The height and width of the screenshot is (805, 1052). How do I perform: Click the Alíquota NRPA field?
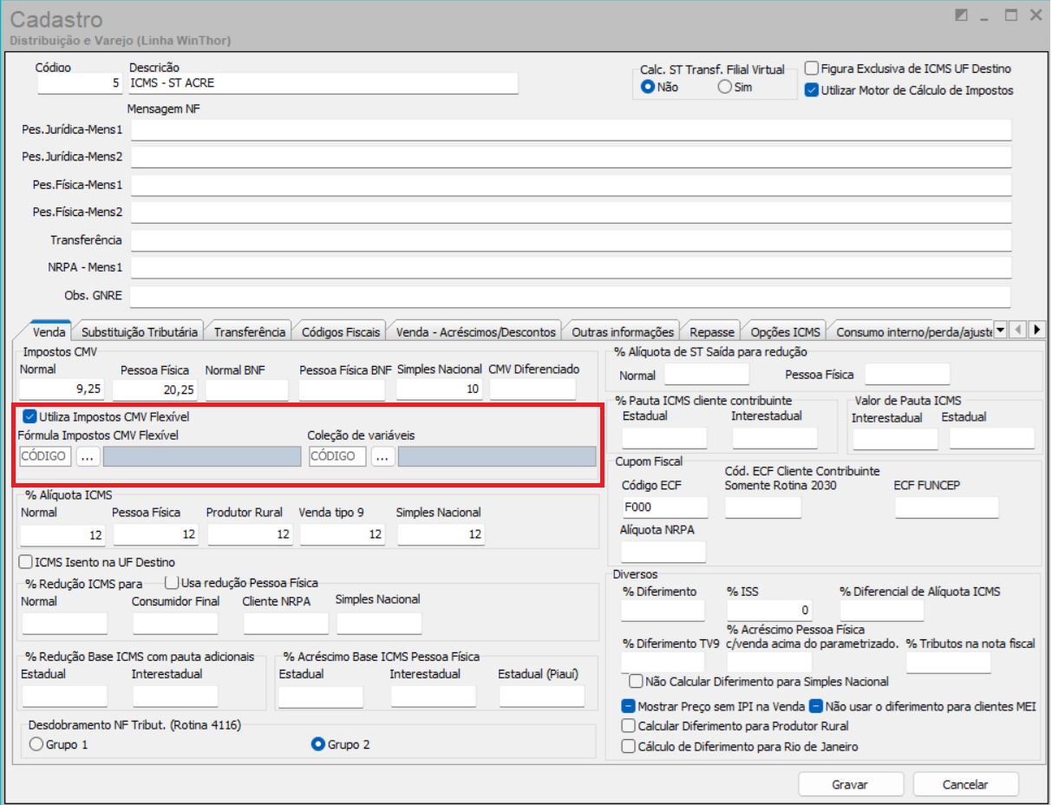(664, 552)
